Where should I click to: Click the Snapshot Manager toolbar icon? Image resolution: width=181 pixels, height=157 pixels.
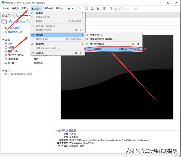point(97,9)
